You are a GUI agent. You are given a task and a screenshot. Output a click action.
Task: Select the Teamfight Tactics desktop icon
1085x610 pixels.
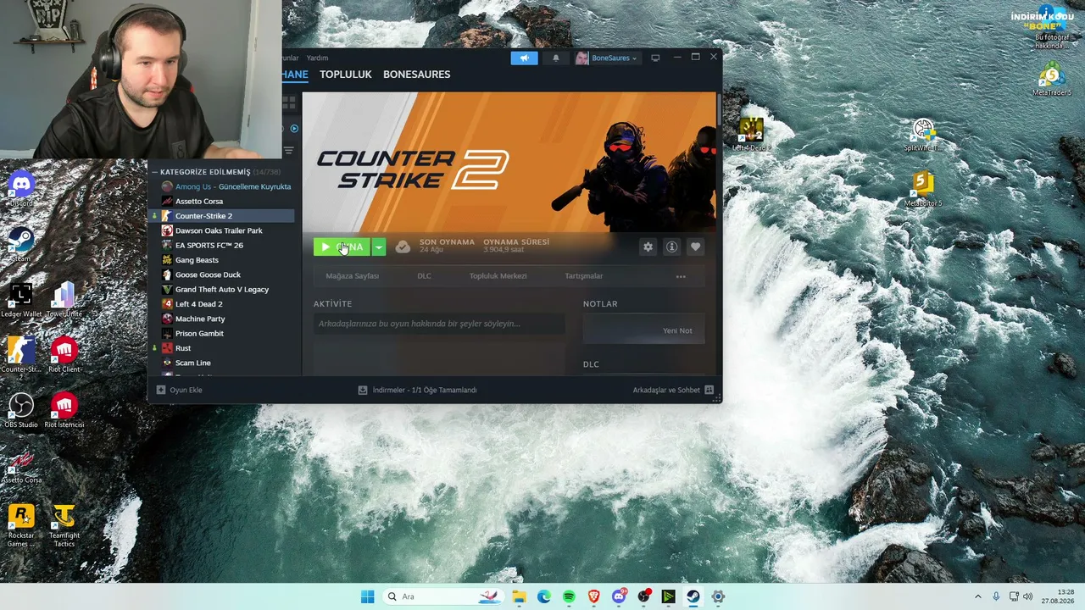pyautogui.click(x=64, y=526)
